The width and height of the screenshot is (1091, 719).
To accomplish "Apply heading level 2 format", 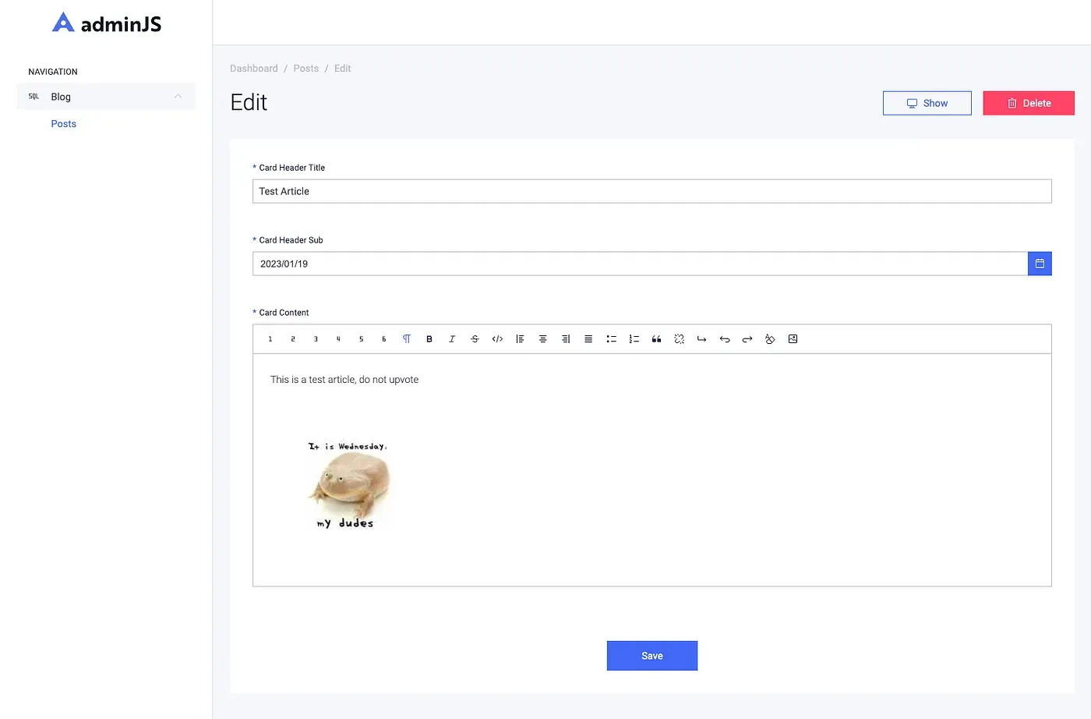I will click(293, 339).
